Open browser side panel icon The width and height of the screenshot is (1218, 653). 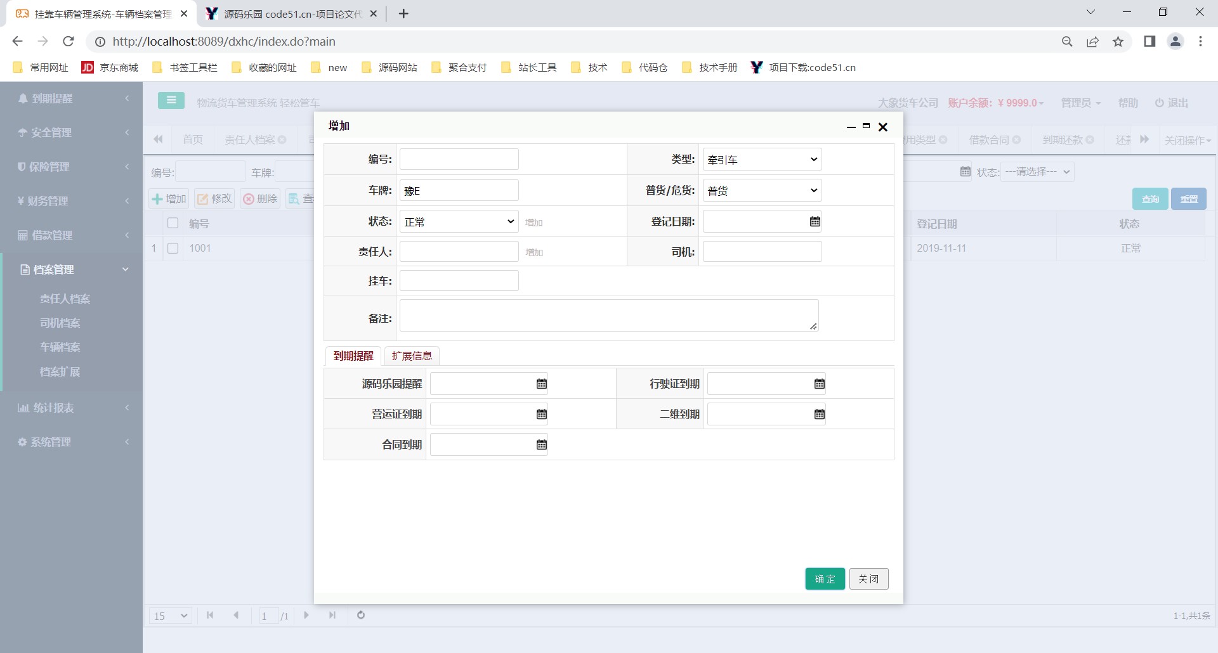coord(1149,41)
